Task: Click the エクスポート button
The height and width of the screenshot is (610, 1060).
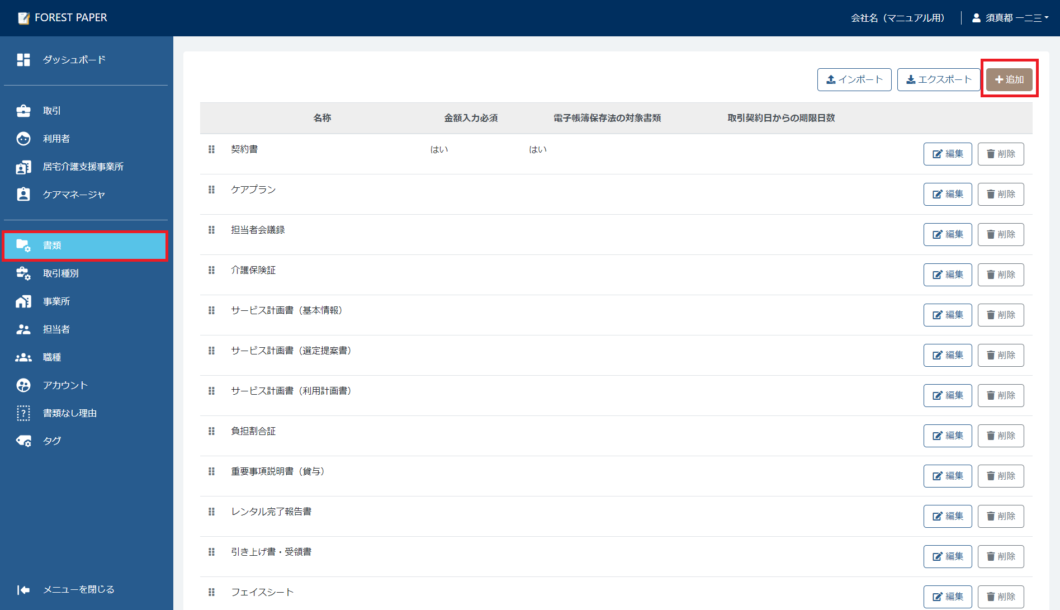Action: tap(939, 79)
